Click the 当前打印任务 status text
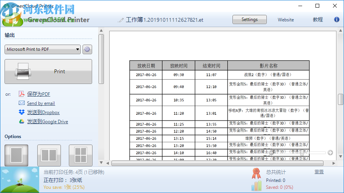The width and height of the screenshot is (344, 193). 74,172
